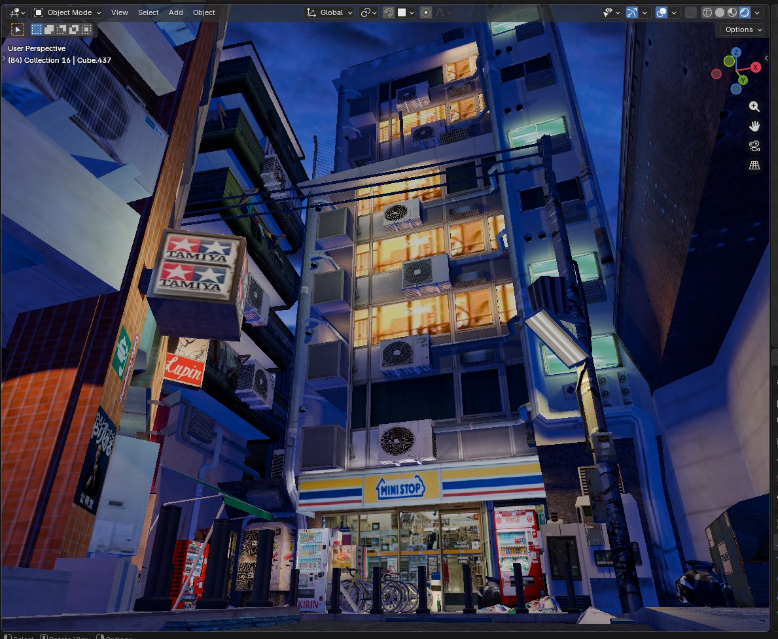The height and width of the screenshot is (639, 778).
Task: Toggle camera view icon
Action: click(754, 146)
